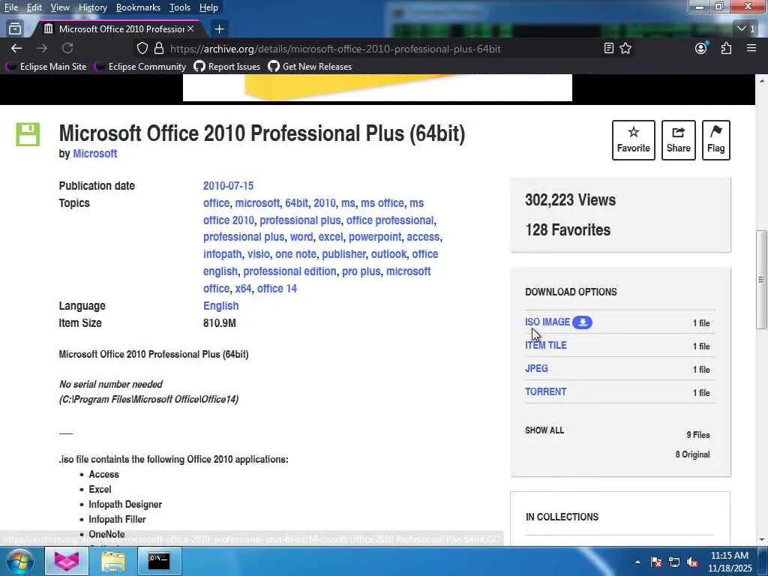Open the powerpoint topic link
The height and width of the screenshot is (576, 768).
point(375,237)
